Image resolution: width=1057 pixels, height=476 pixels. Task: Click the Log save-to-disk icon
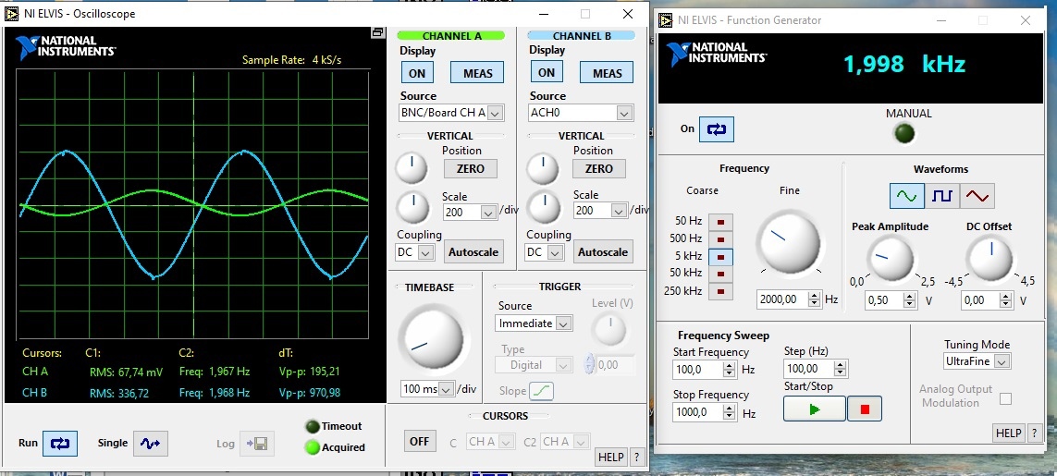pos(257,443)
